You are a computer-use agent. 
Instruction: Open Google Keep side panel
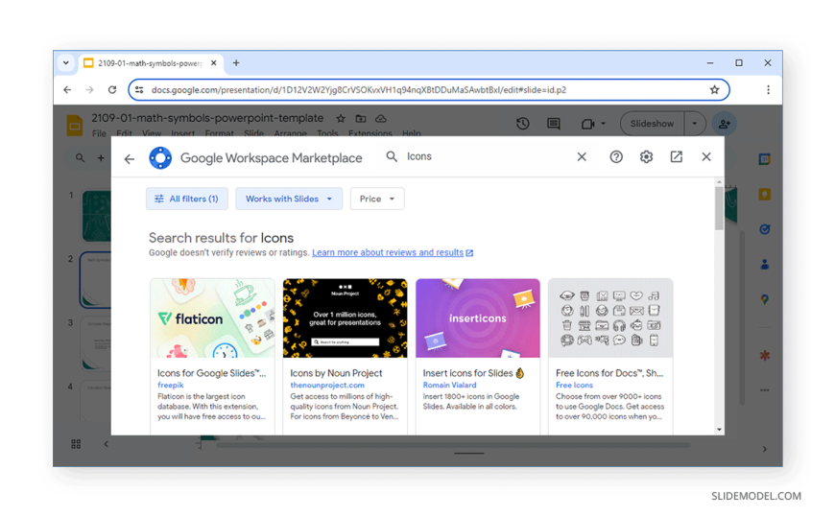764,195
